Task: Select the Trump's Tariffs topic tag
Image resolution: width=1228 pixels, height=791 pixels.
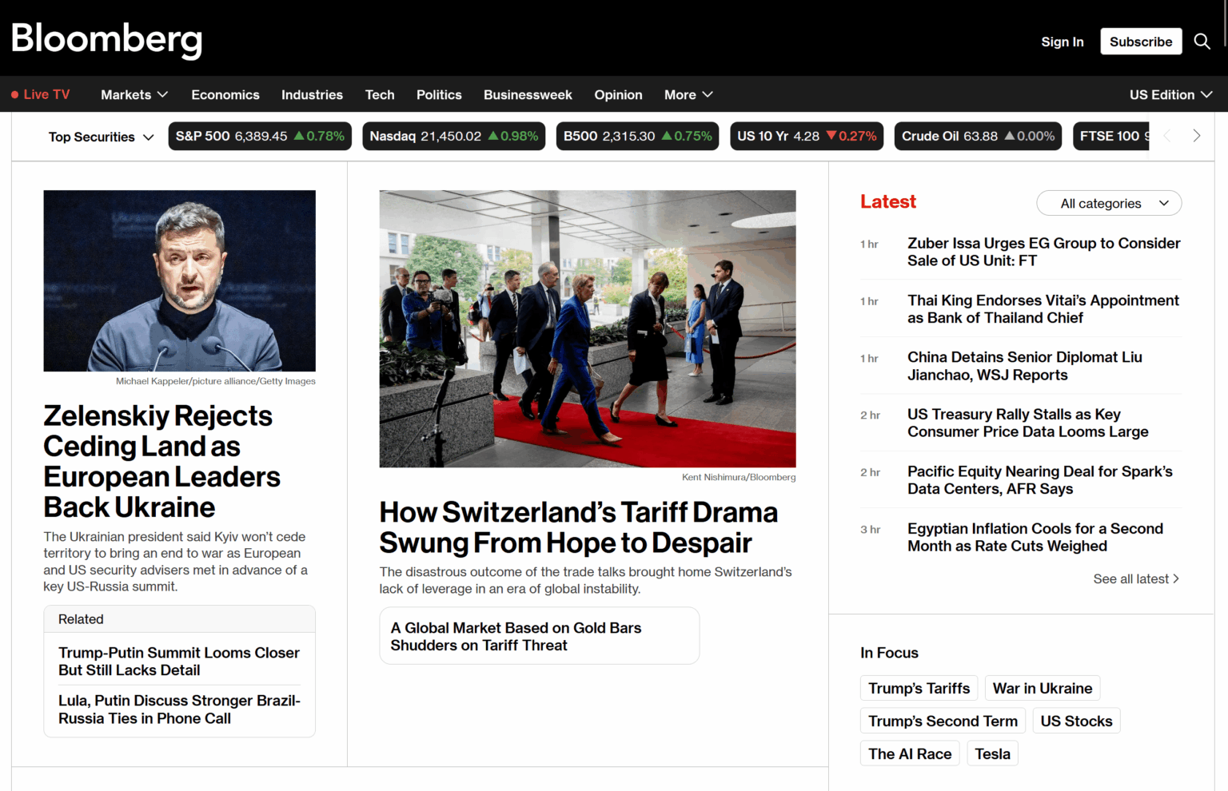Action: (x=919, y=689)
